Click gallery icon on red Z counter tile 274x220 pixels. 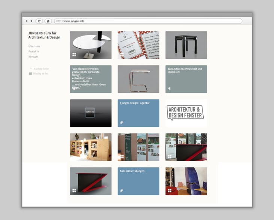point(74,191)
